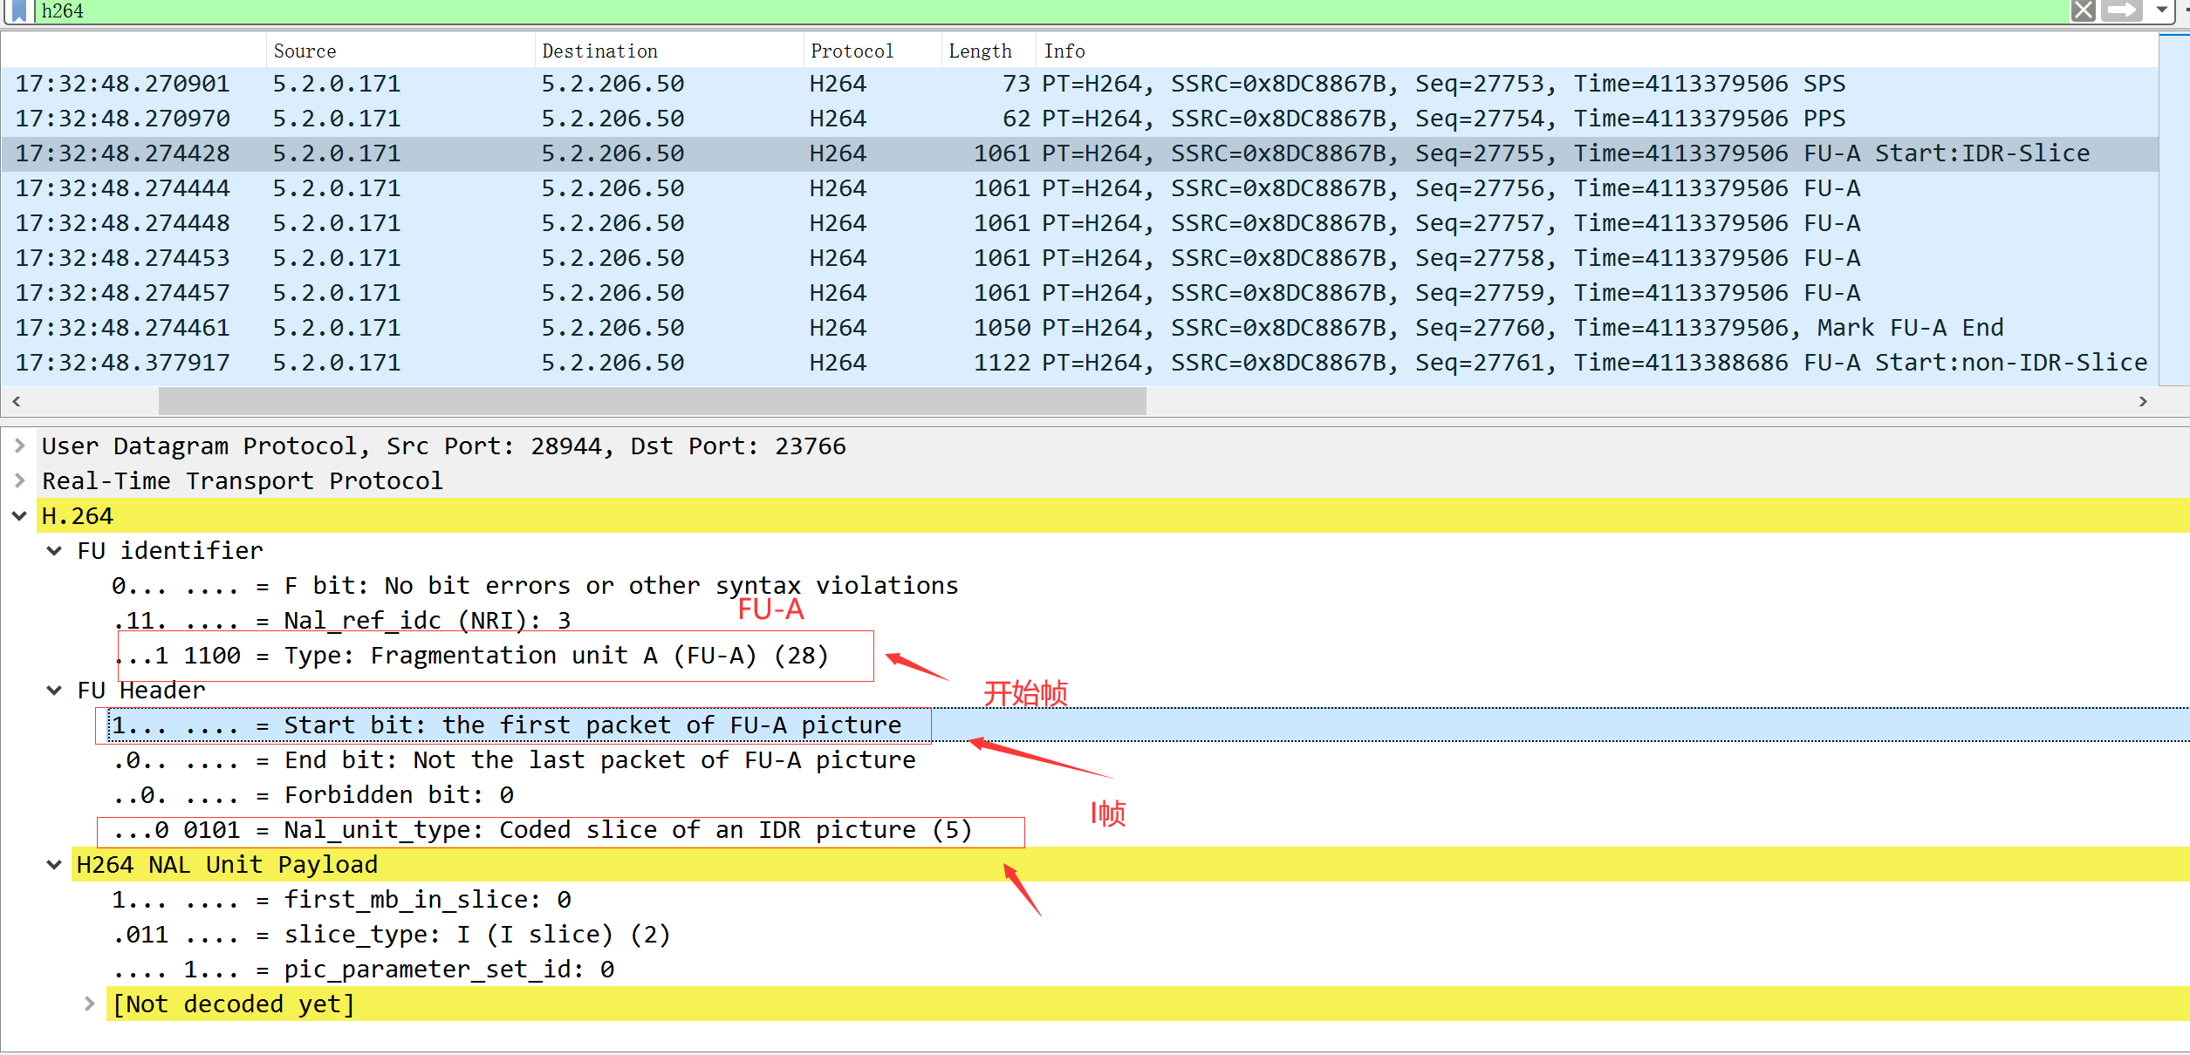Collapse the H.264 protocol tree
The image size is (2190, 1055).
tap(19, 516)
